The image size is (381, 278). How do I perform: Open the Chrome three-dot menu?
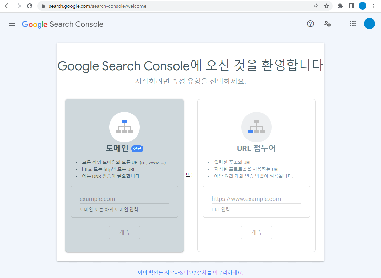tap(374, 6)
